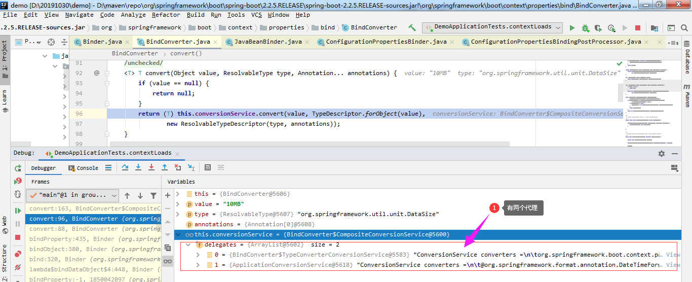Open the profiler run icon

point(611,27)
